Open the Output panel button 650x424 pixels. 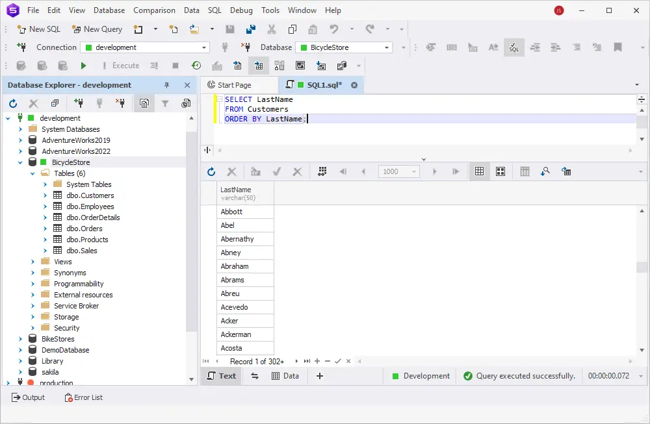click(x=29, y=397)
